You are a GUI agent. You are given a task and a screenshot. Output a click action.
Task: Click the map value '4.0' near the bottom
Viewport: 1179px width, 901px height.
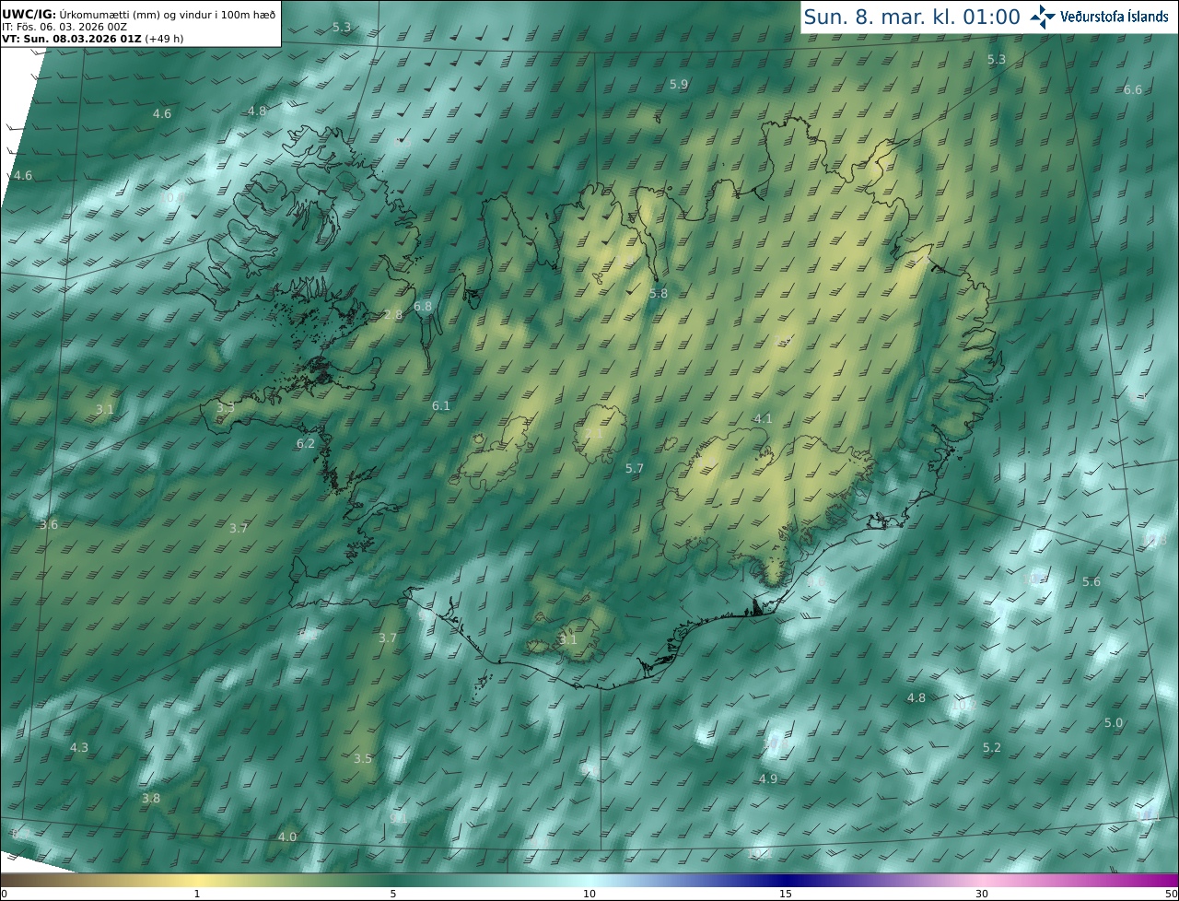click(287, 837)
